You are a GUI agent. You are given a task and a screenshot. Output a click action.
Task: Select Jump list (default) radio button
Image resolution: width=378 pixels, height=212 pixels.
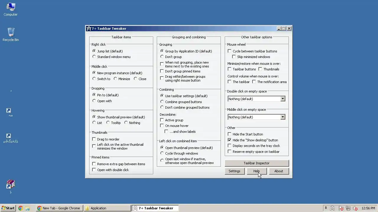coord(94,51)
